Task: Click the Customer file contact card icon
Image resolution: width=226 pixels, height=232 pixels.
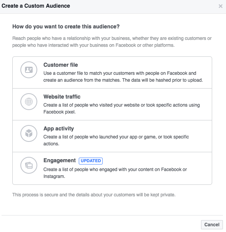Action: coord(29,70)
